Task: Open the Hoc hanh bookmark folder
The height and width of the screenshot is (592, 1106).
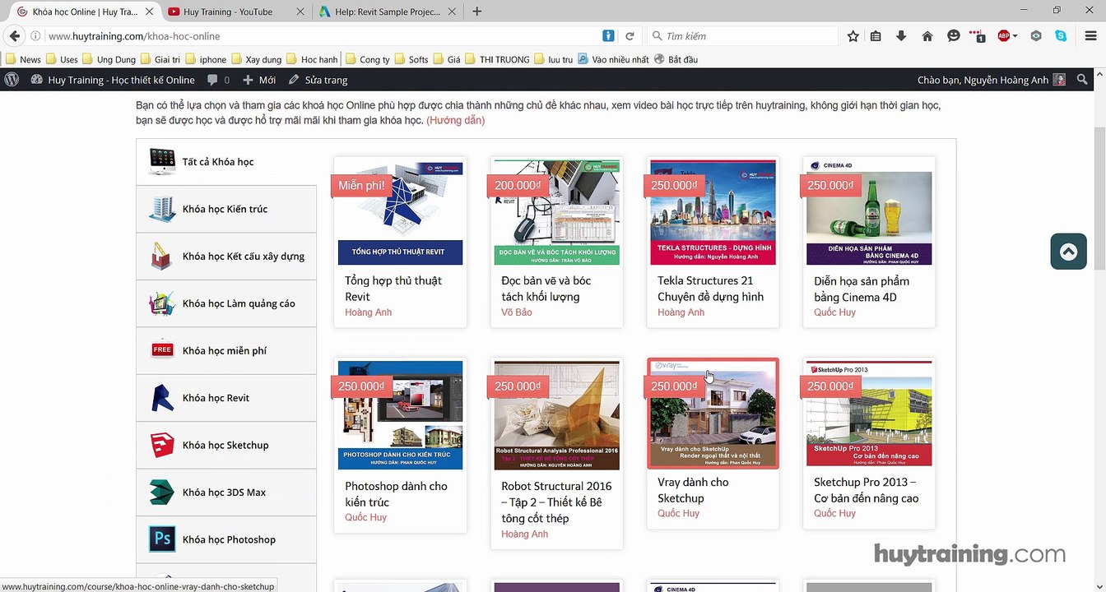Action: 312,59
